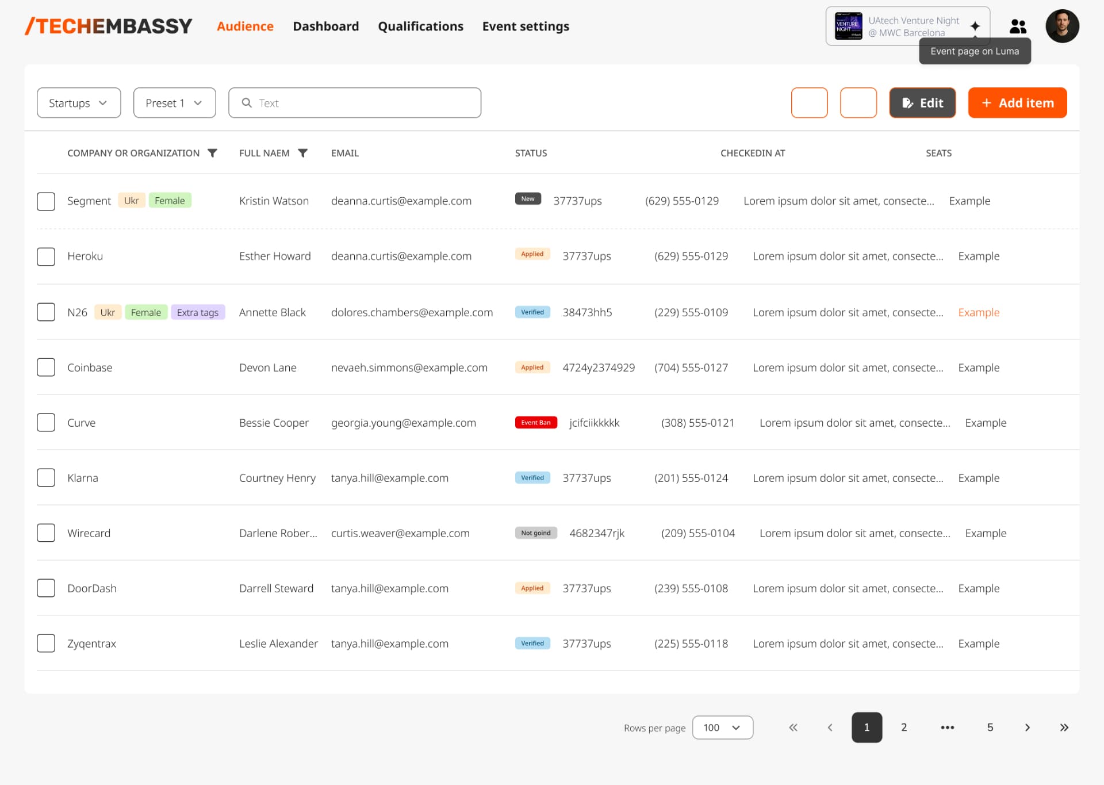
Task: Select the Curve row checkbox
Action: pyautogui.click(x=46, y=423)
